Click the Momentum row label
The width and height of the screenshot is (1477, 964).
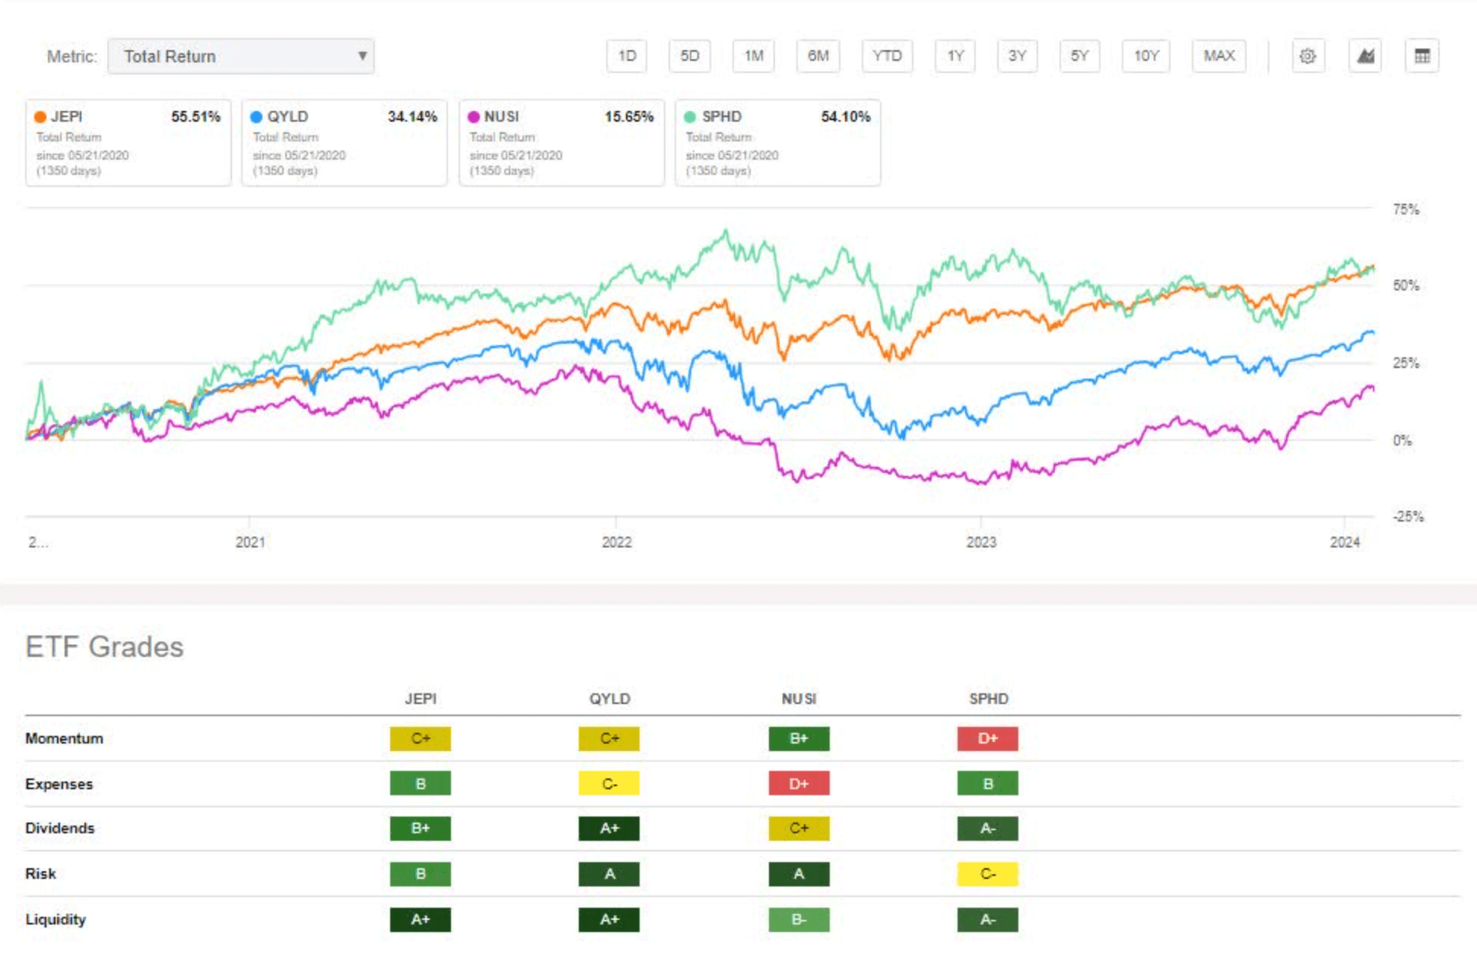pos(64,738)
